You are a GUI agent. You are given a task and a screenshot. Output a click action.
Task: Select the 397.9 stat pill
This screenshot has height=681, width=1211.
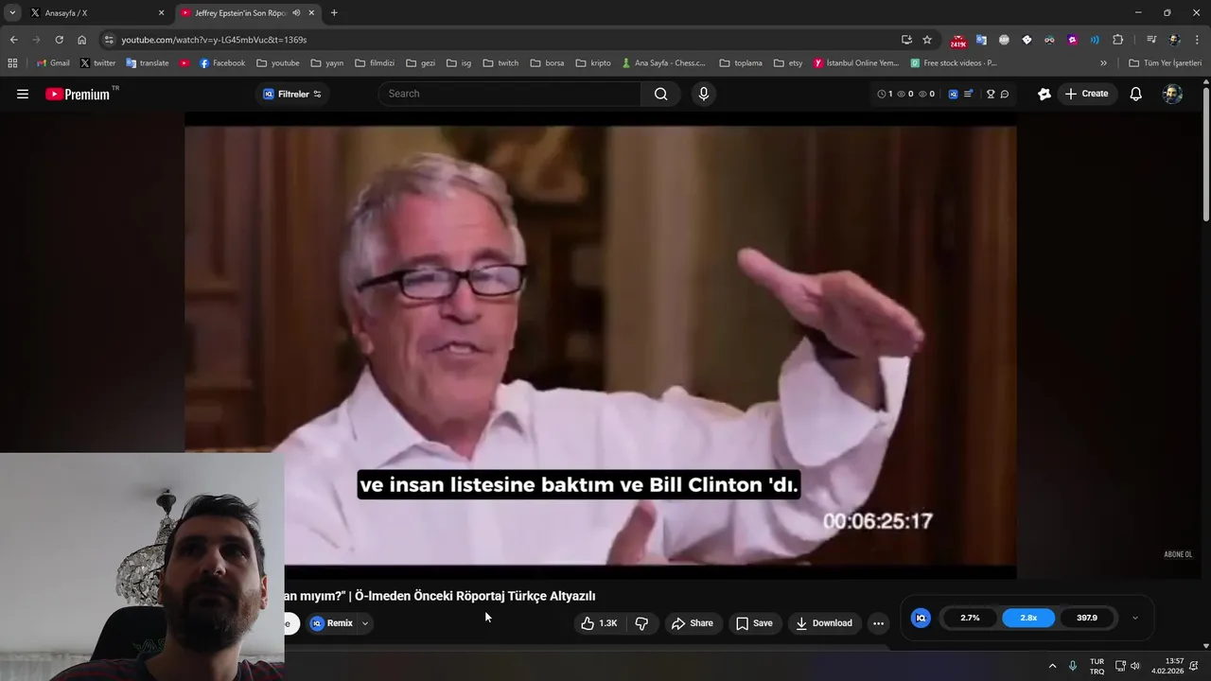tap(1087, 618)
